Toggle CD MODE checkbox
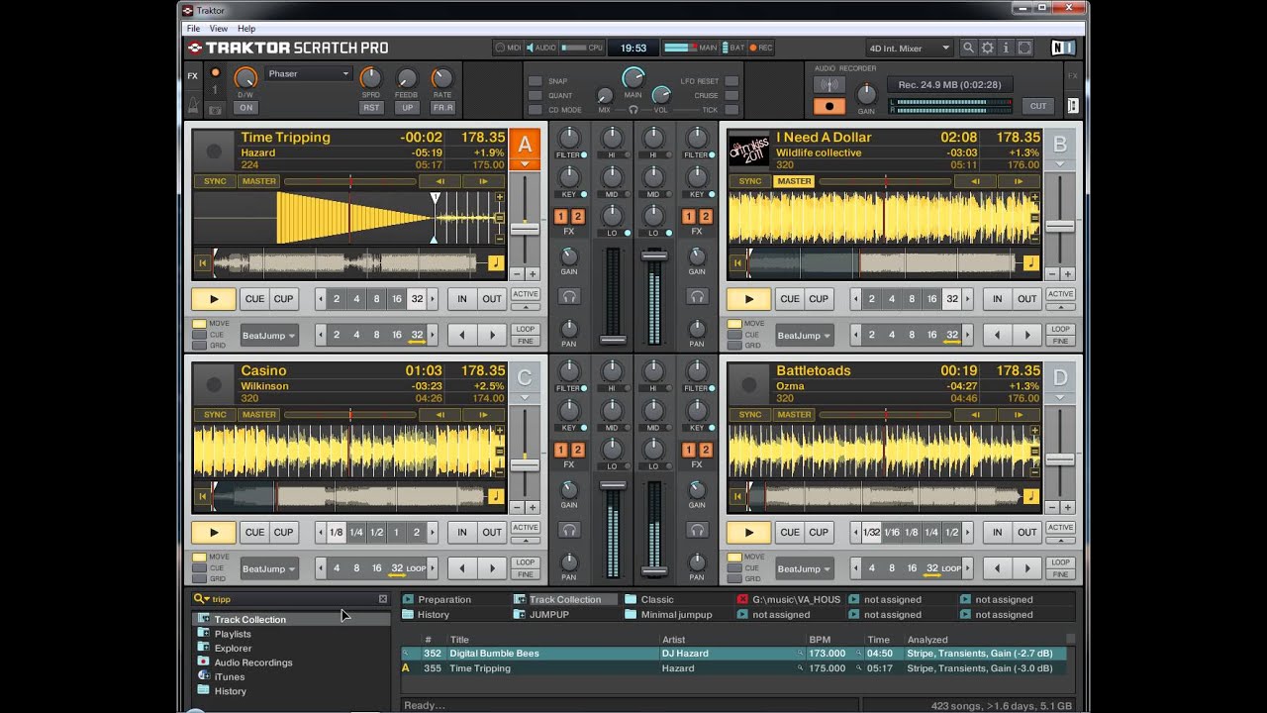Image resolution: width=1267 pixels, height=713 pixels. (535, 110)
